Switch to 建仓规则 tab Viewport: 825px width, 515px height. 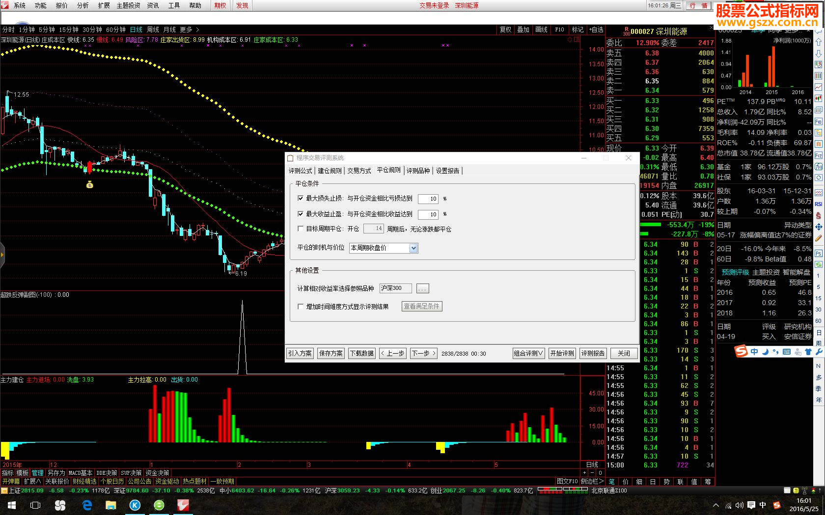coord(330,171)
